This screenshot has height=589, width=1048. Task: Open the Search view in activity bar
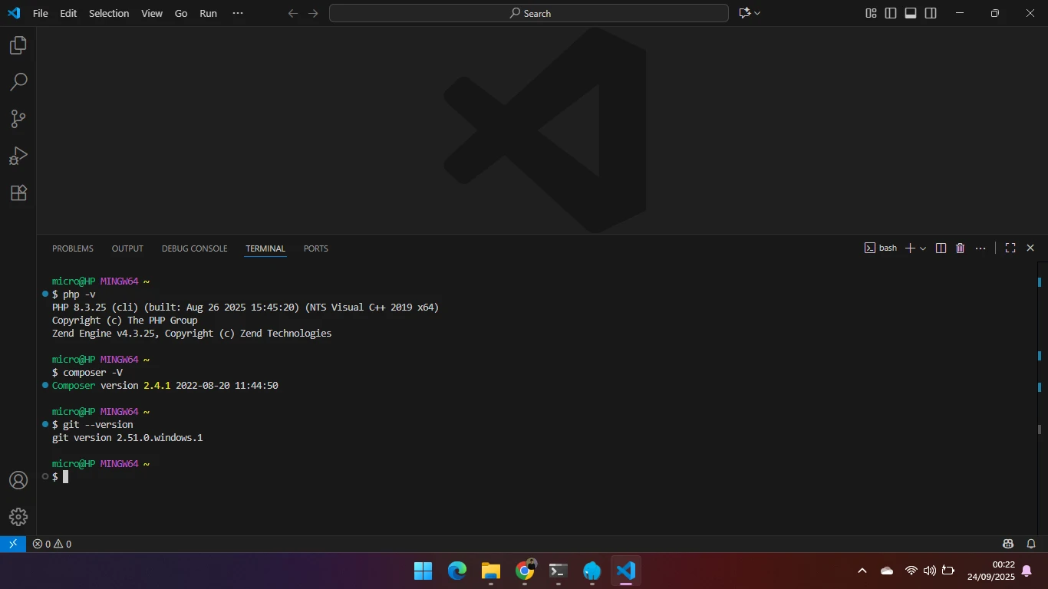click(x=18, y=82)
